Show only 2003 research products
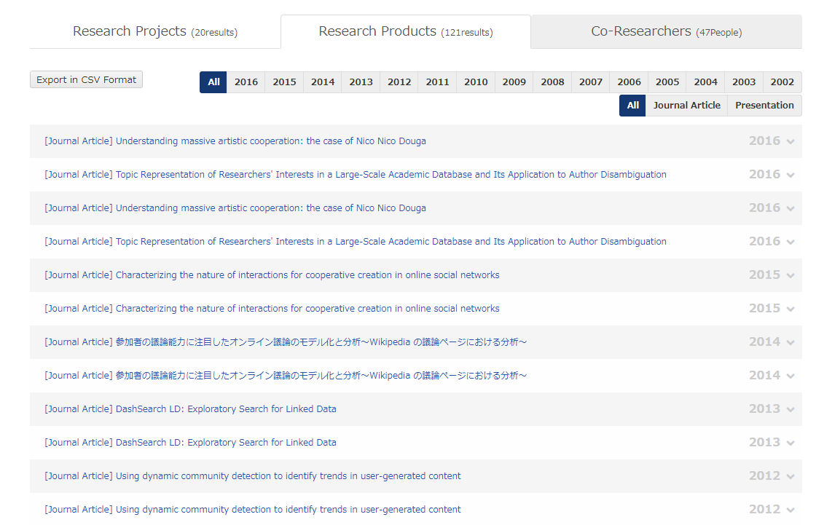Image resolution: width=816 pixels, height=525 pixels. click(744, 82)
